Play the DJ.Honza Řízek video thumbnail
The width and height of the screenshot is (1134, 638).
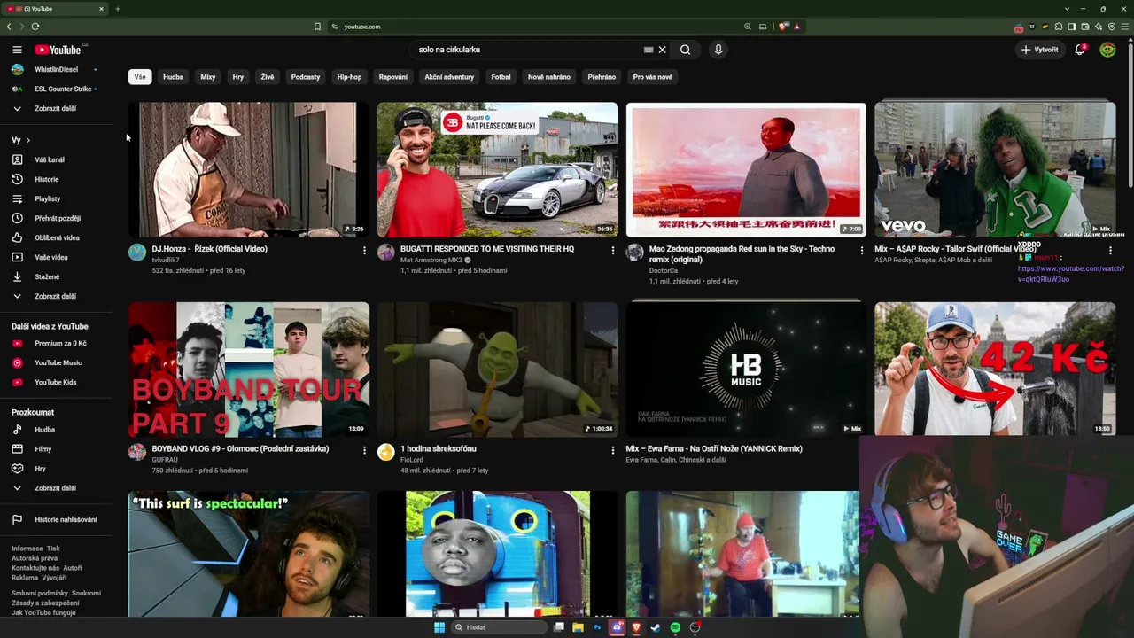pyautogui.click(x=249, y=169)
